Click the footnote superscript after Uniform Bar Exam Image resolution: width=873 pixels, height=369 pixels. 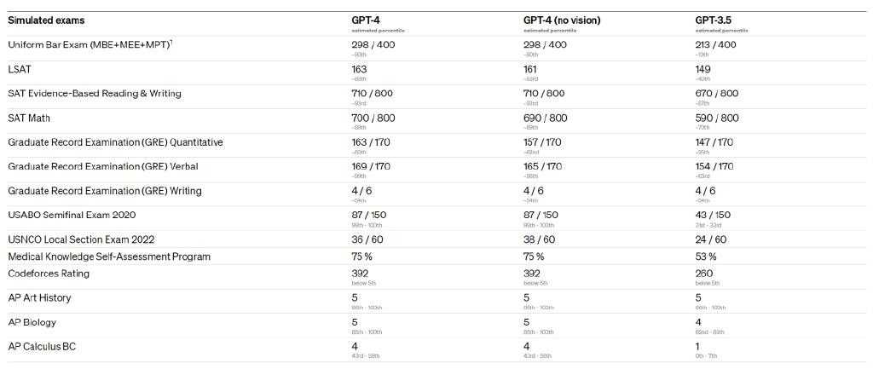tap(173, 41)
